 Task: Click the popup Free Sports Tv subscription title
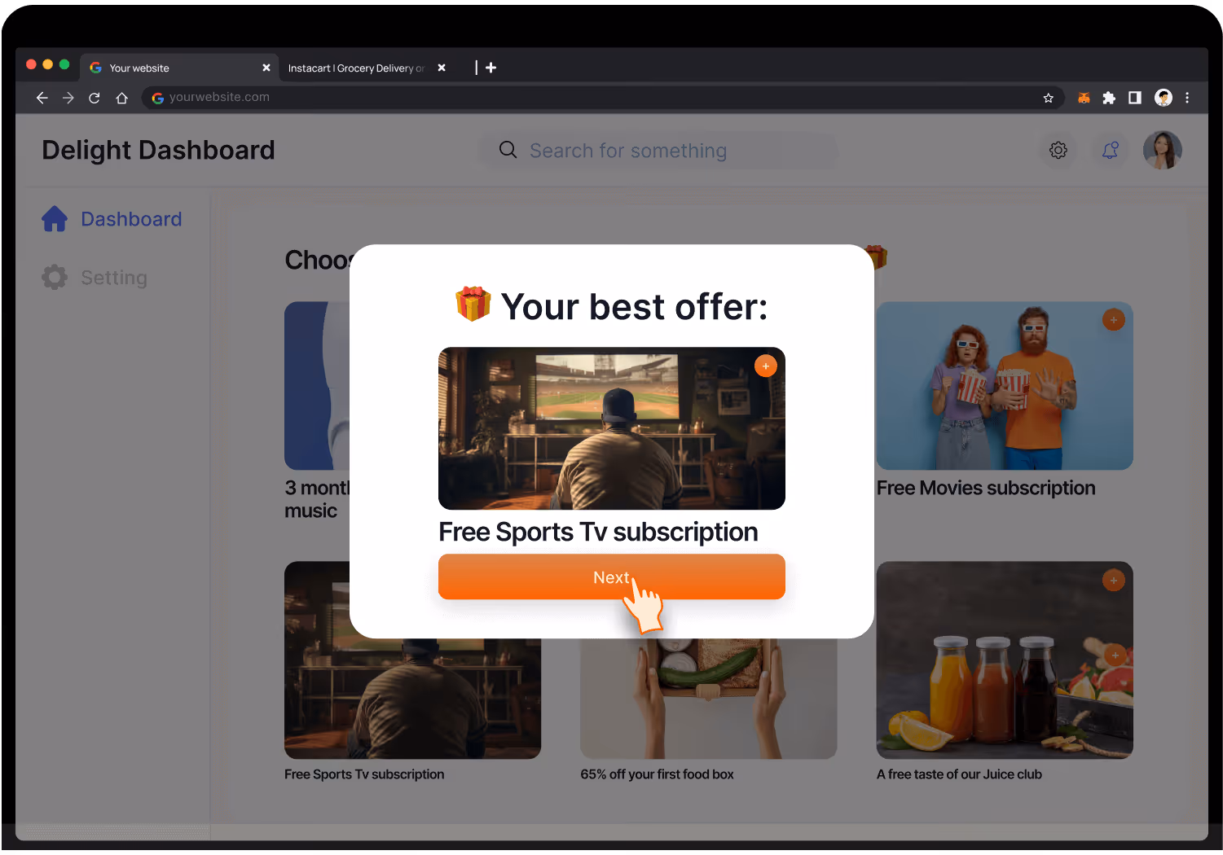click(598, 532)
